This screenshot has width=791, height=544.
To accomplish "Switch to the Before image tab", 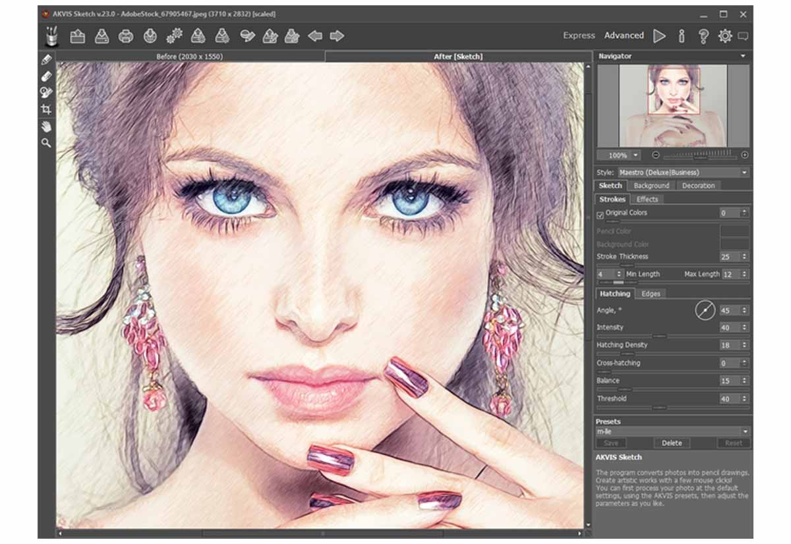I will click(190, 57).
